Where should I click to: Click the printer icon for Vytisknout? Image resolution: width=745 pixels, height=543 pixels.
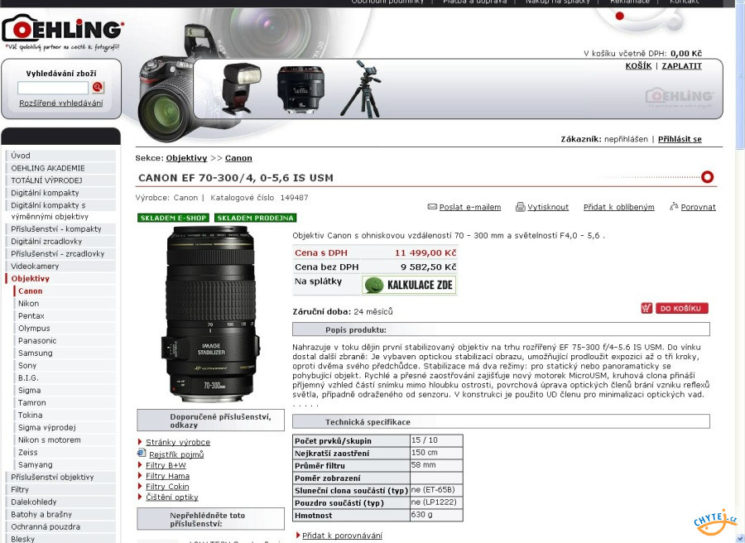tap(520, 207)
